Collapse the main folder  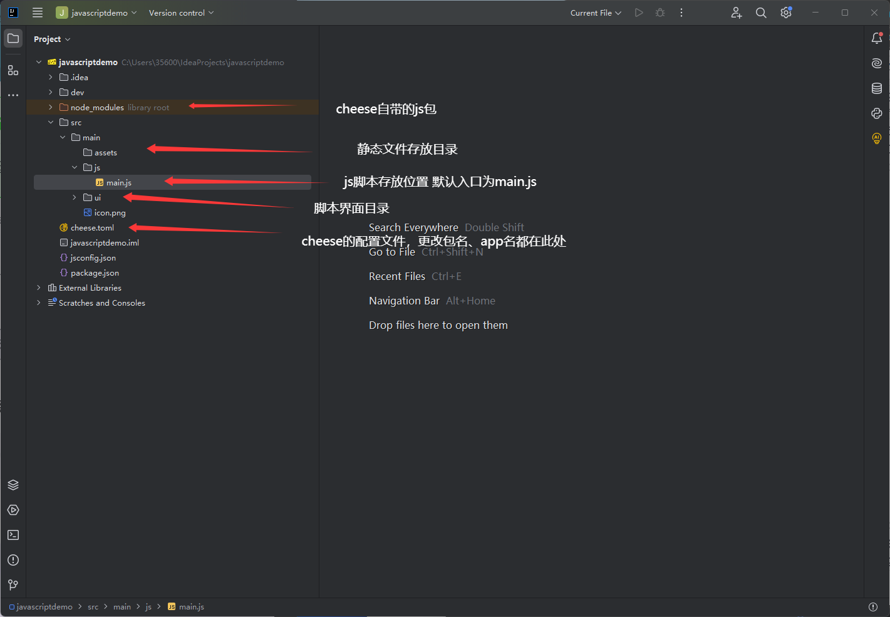point(63,137)
